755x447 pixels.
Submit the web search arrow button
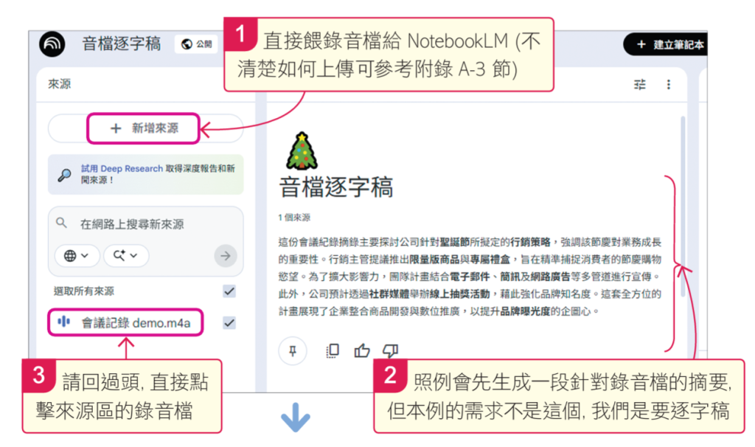point(226,256)
